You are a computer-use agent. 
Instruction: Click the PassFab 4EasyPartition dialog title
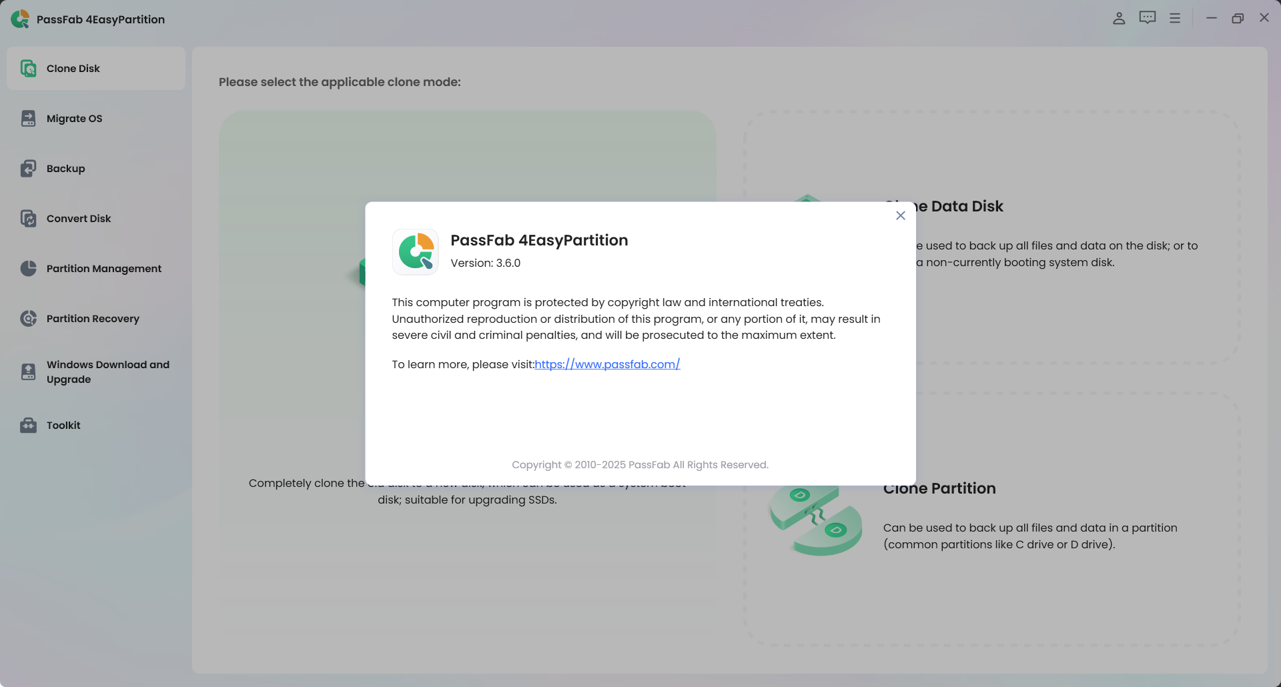click(x=539, y=240)
